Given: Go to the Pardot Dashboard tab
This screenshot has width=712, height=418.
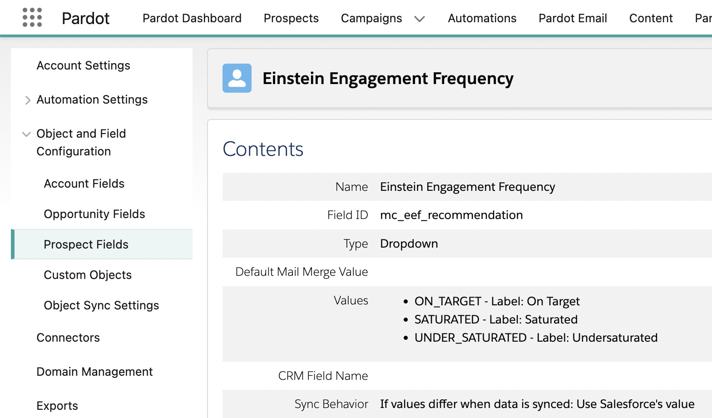Looking at the screenshot, I should (192, 18).
